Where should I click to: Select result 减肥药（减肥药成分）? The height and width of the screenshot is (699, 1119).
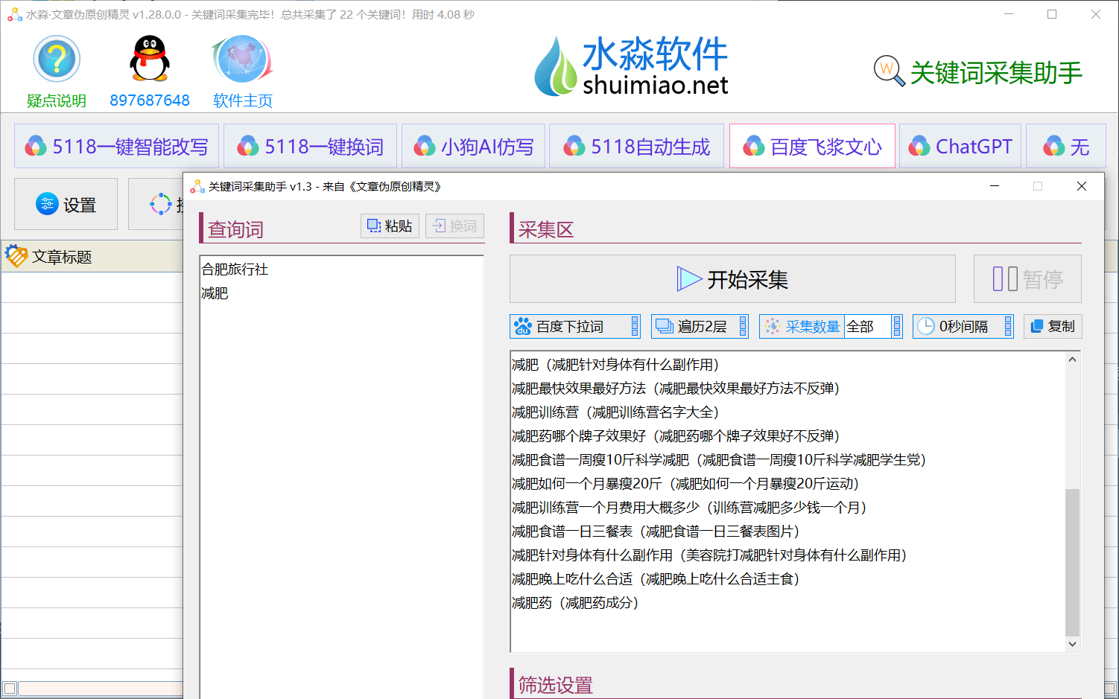click(x=575, y=603)
